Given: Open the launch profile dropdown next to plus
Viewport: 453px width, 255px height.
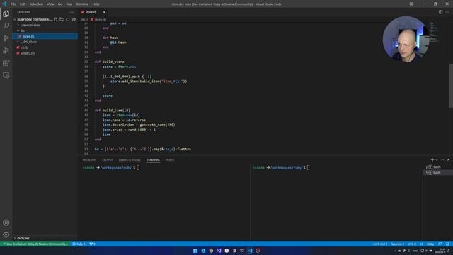Looking at the screenshot, I should [x=436, y=160].
